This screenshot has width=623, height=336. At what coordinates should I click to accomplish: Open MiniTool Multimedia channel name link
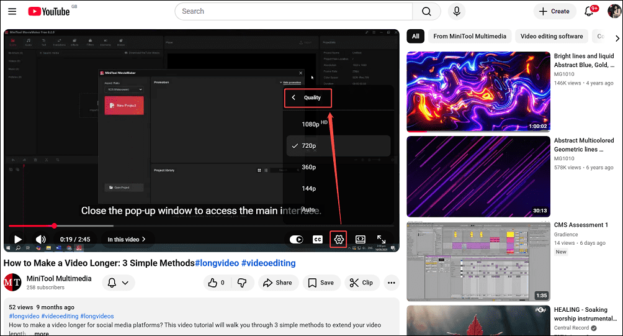click(59, 278)
